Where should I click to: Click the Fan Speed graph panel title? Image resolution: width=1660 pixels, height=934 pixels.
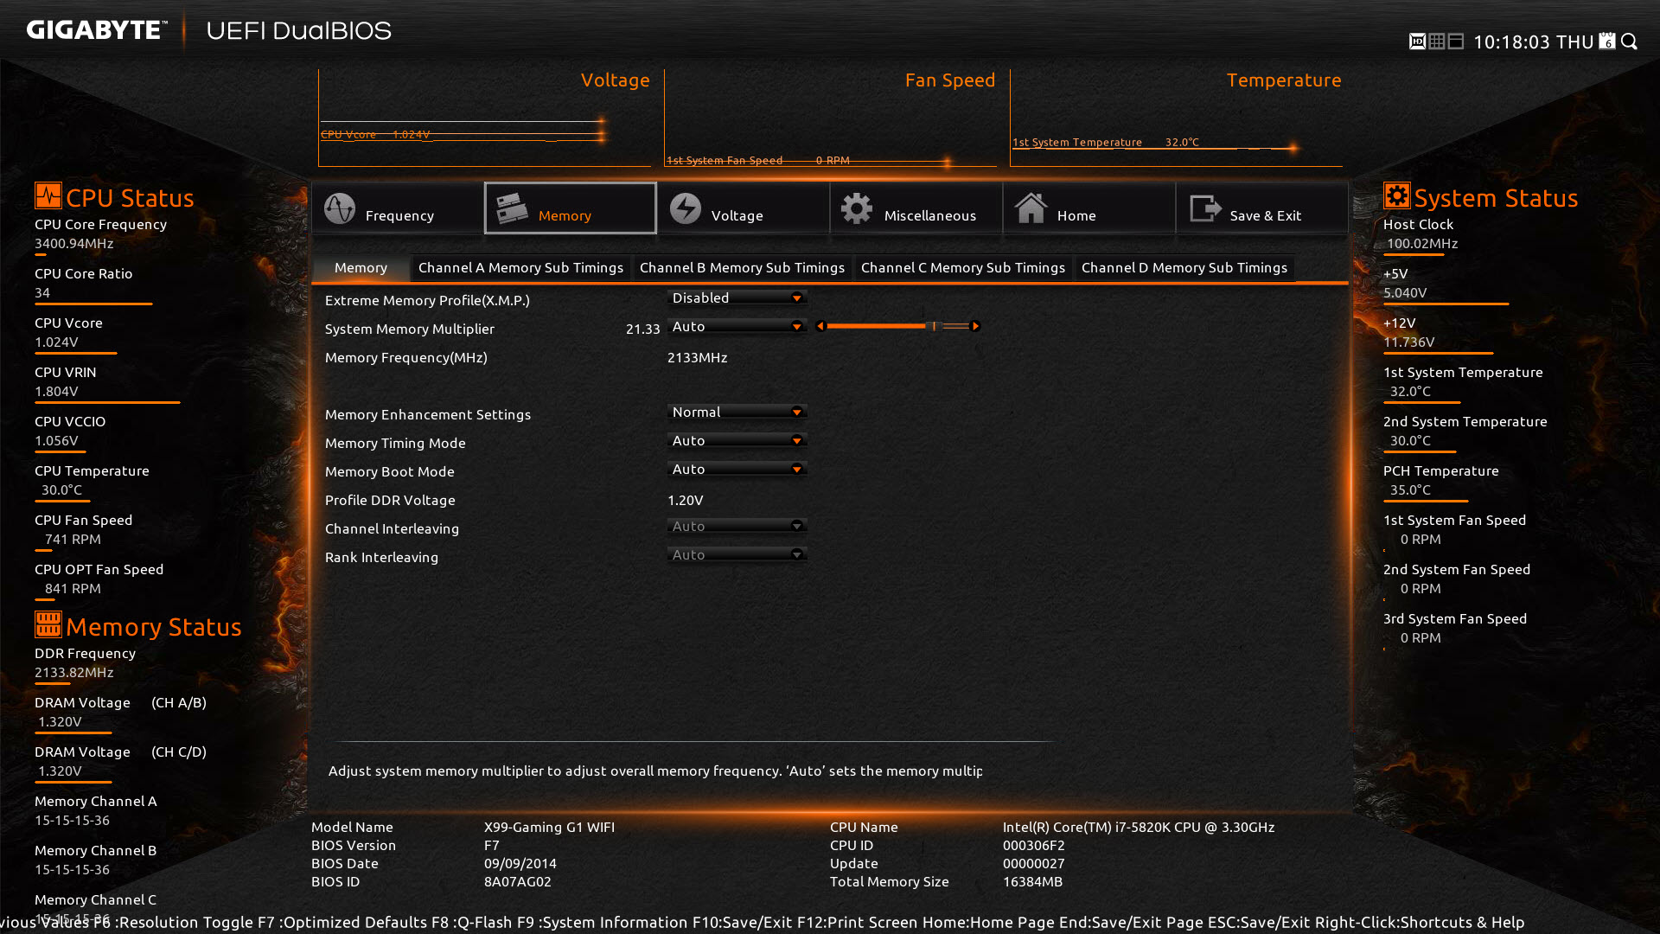(950, 80)
